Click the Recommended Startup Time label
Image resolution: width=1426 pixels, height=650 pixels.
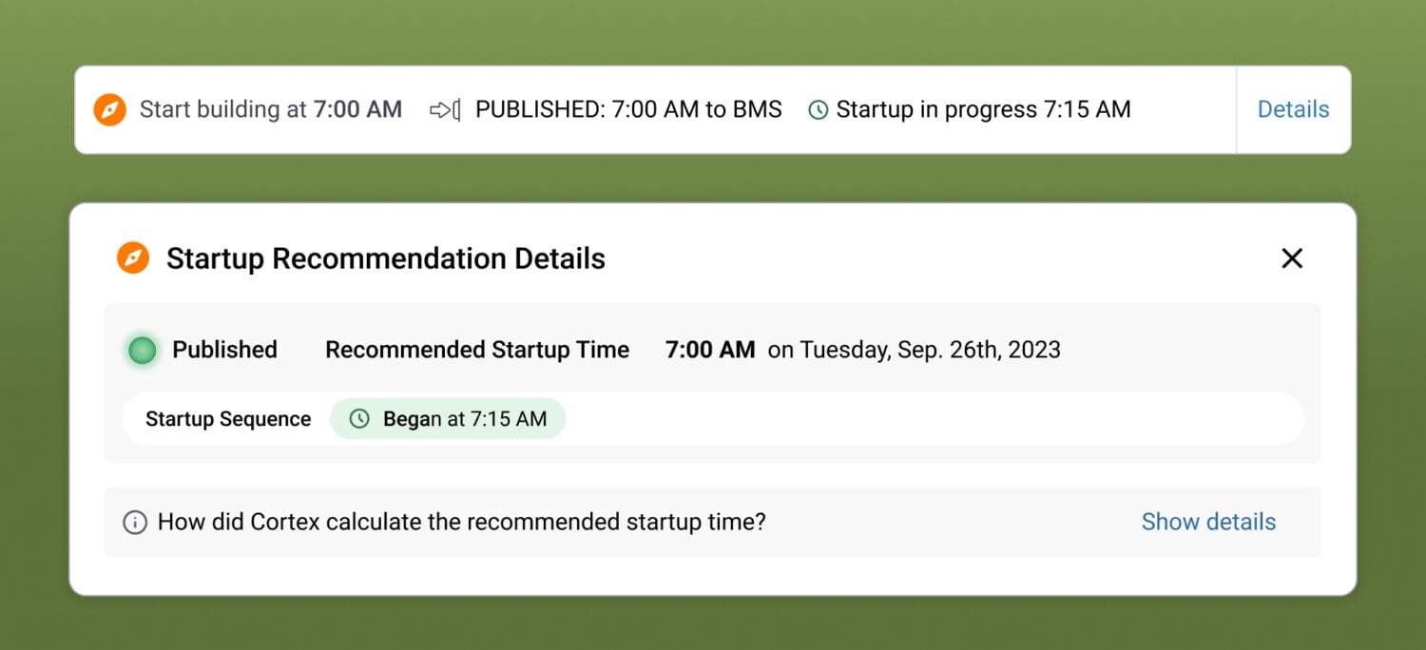pos(477,350)
